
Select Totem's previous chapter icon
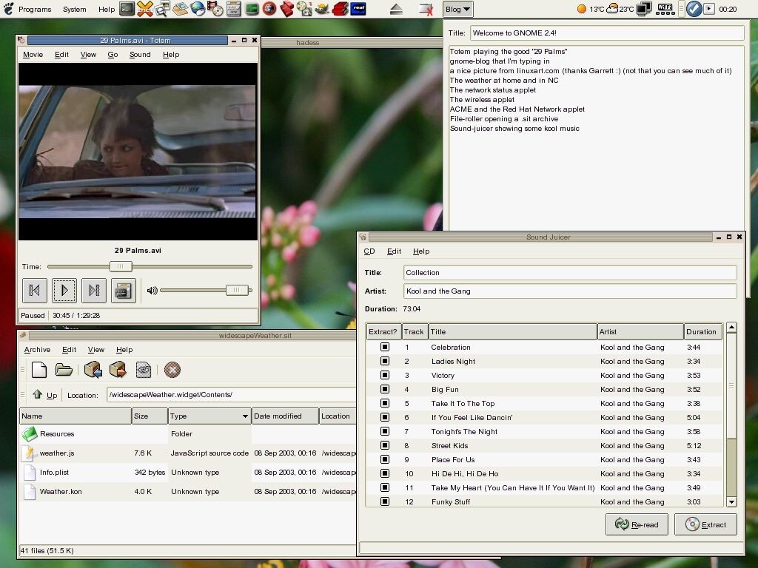pos(35,290)
